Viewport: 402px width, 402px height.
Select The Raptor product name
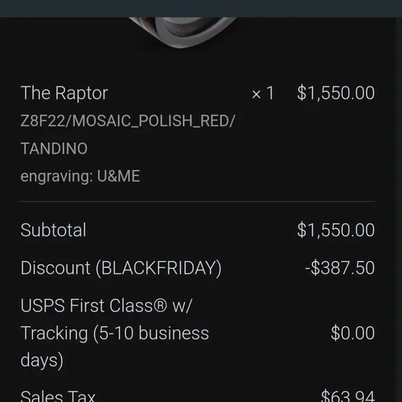64,93
